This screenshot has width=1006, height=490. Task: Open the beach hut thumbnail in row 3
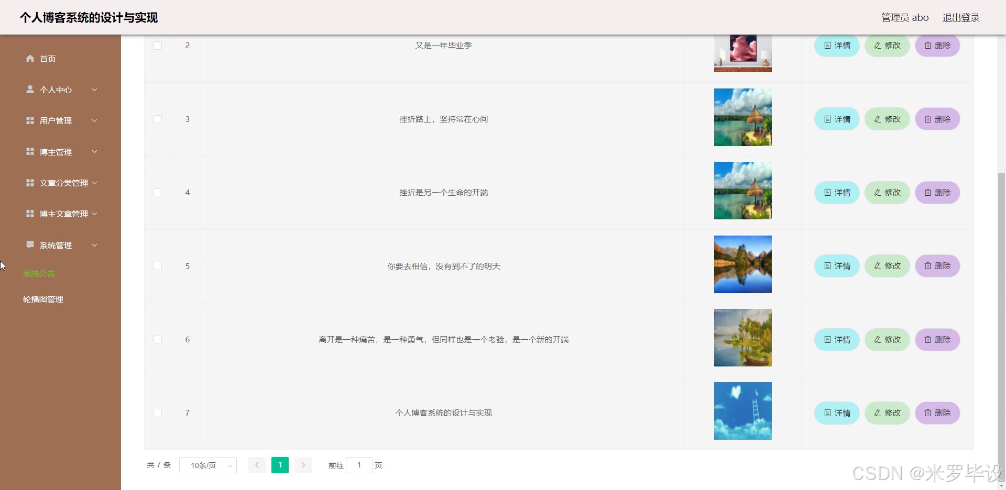(742, 117)
